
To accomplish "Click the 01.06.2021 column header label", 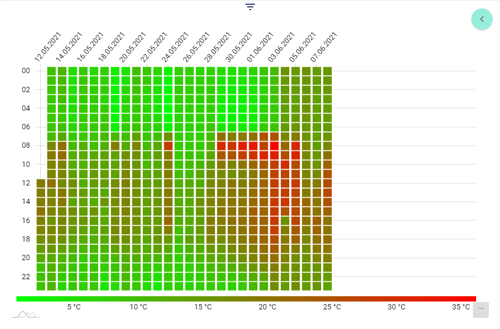I will (x=260, y=48).
